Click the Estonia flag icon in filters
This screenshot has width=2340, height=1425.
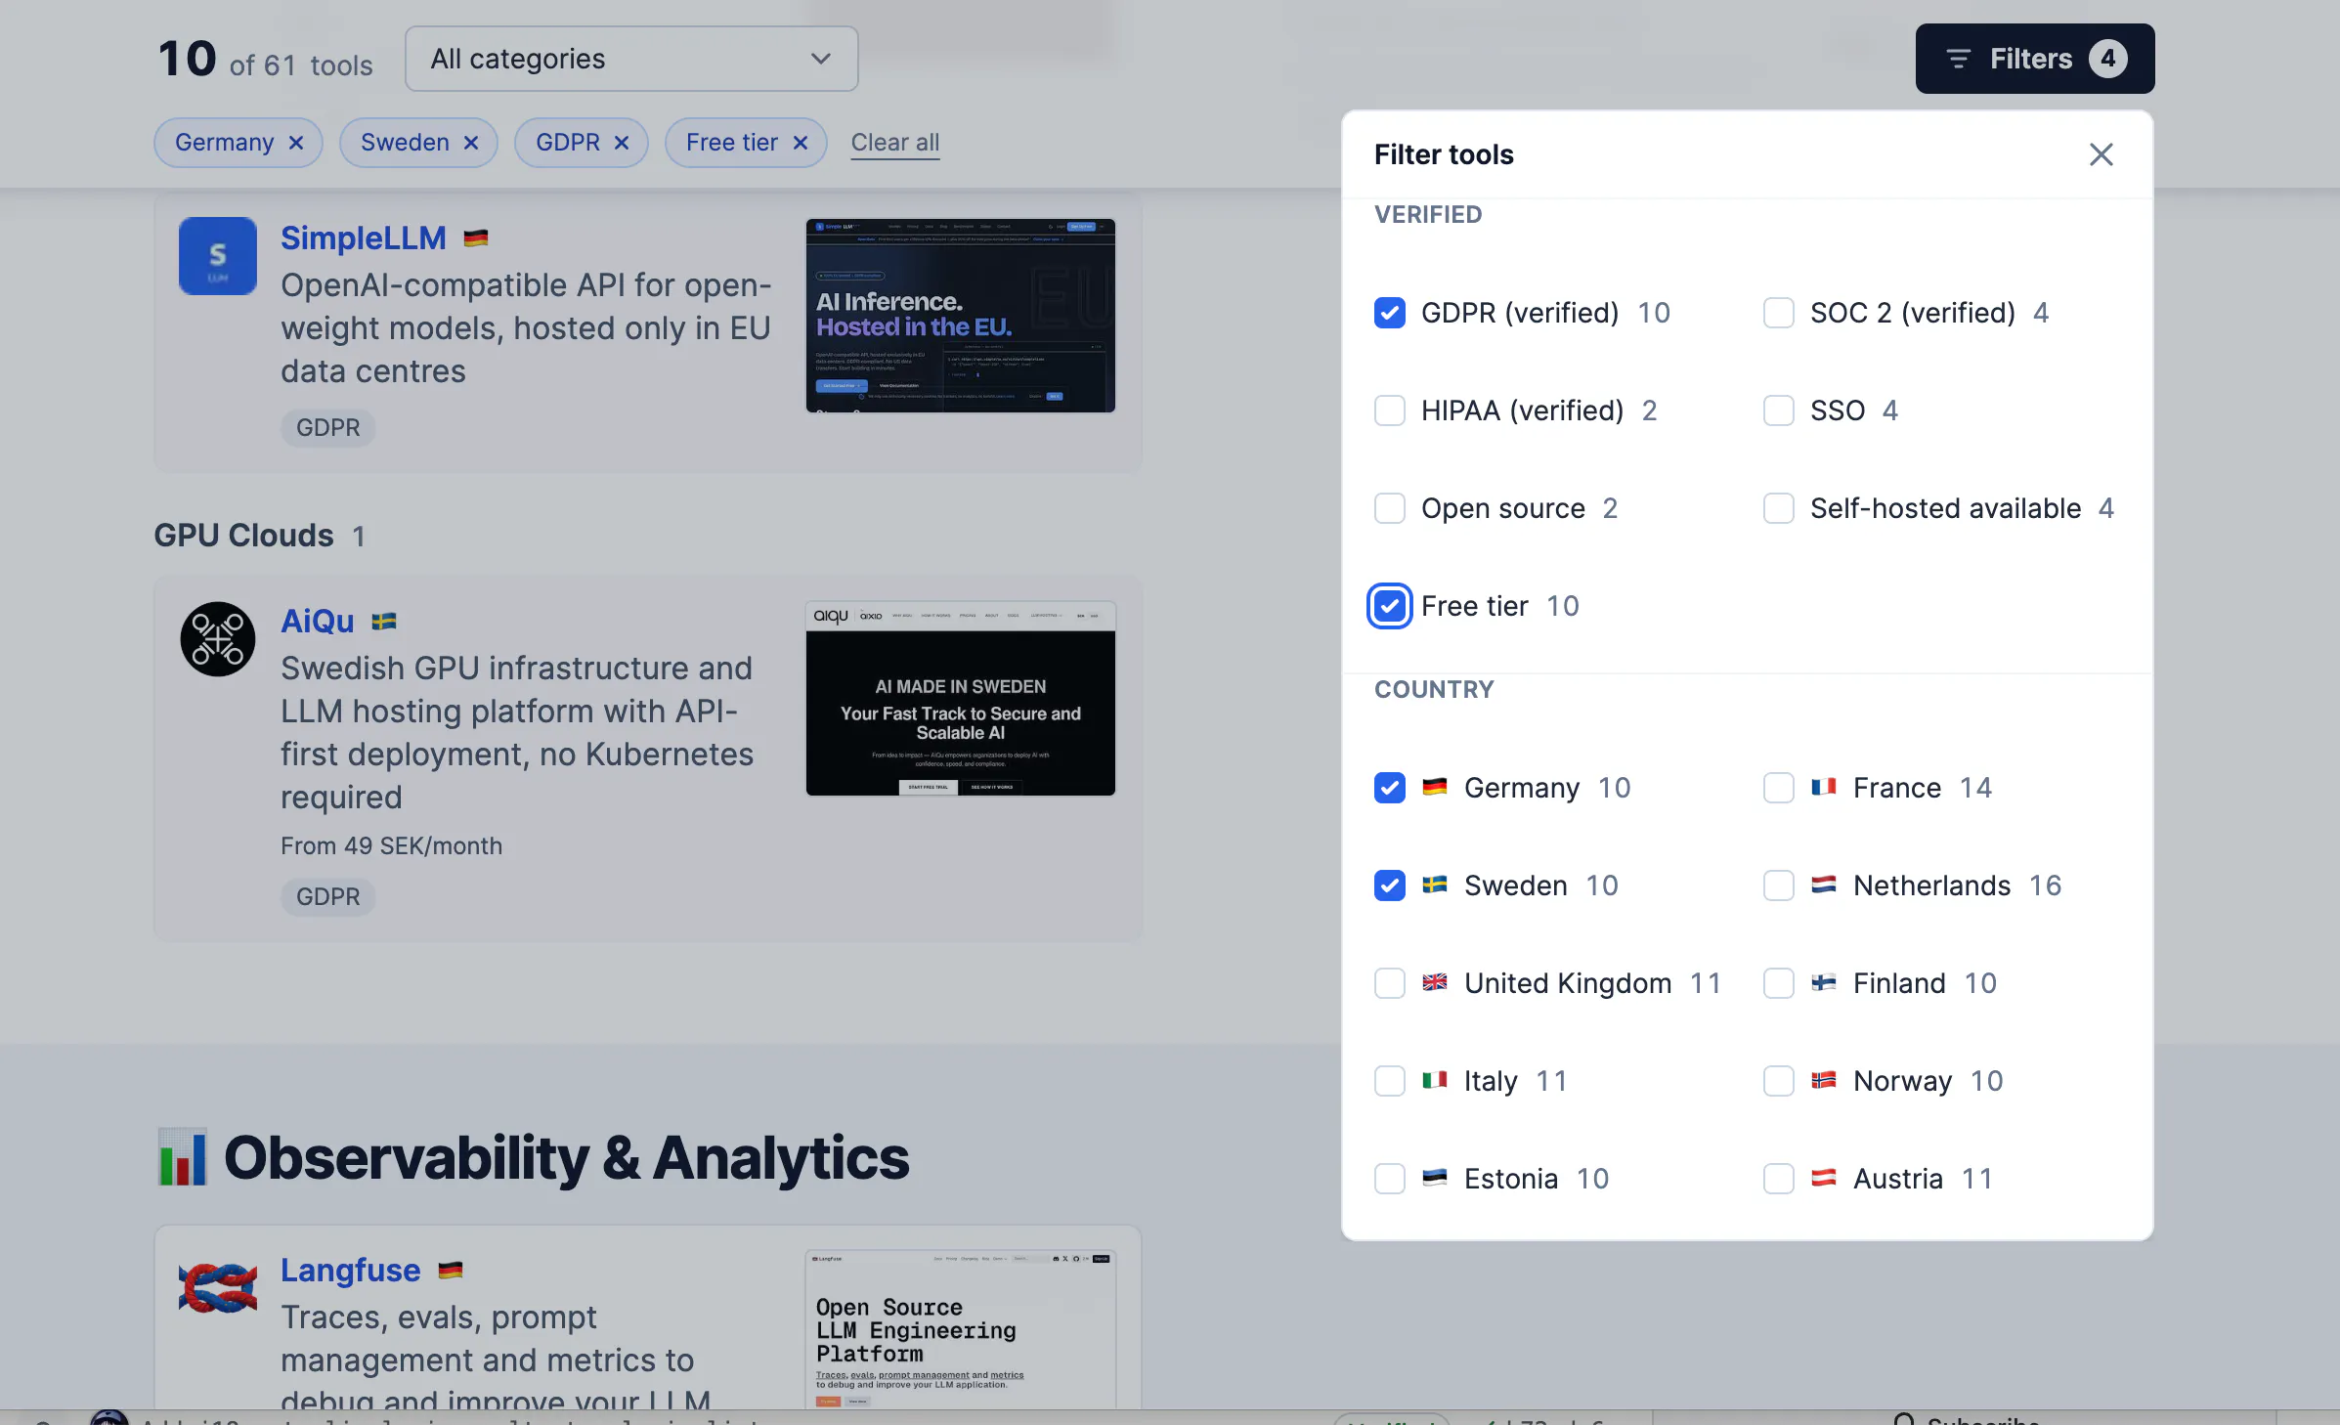click(1435, 1178)
